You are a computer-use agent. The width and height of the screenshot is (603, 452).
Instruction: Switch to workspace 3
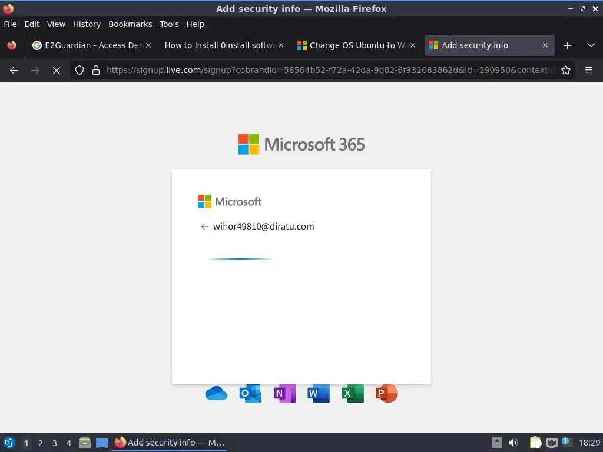(x=55, y=443)
